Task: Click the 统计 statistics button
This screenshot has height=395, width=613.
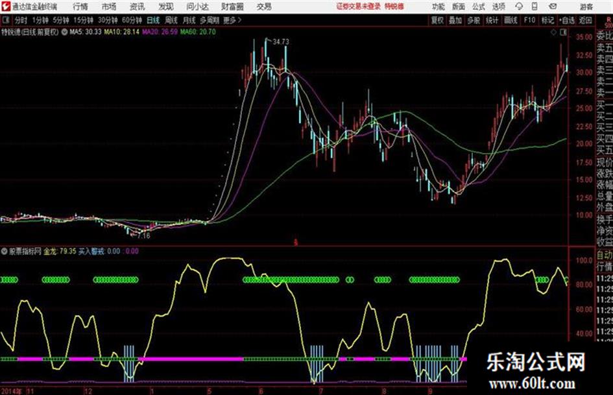Action: 492,20
